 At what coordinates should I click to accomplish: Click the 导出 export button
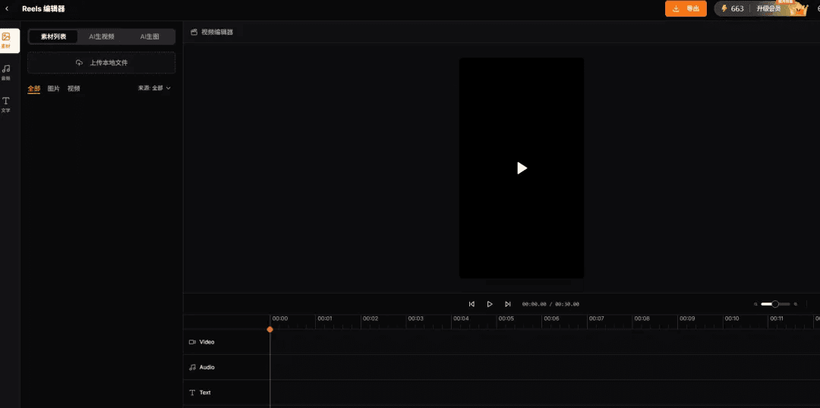(x=686, y=8)
